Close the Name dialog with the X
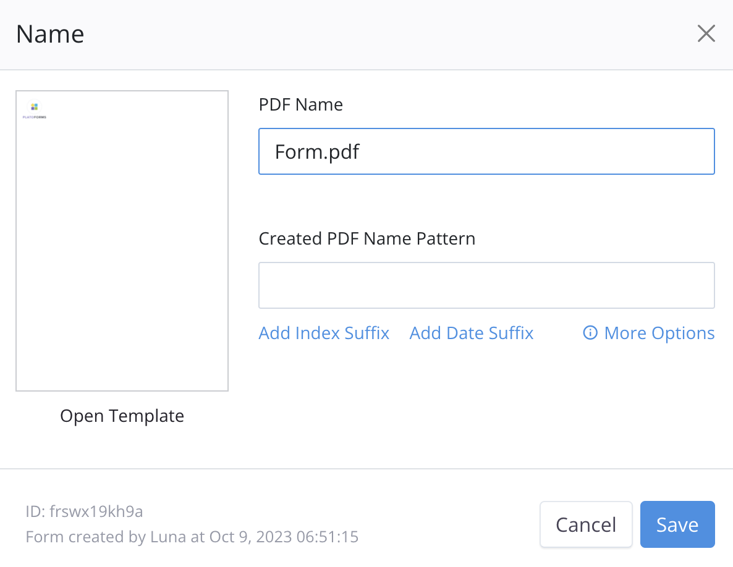The height and width of the screenshot is (567, 733). tap(706, 34)
